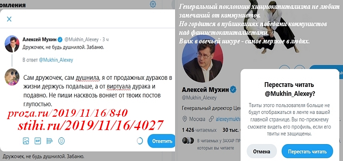Add an image to the reply
This screenshot has width=343, height=161.
pos(26,141)
